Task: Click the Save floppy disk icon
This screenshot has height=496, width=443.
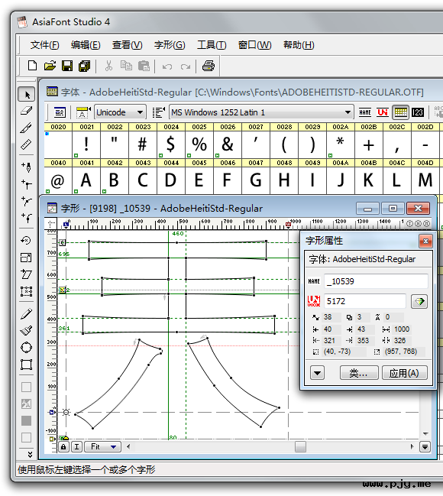Action: coord(67,66)
